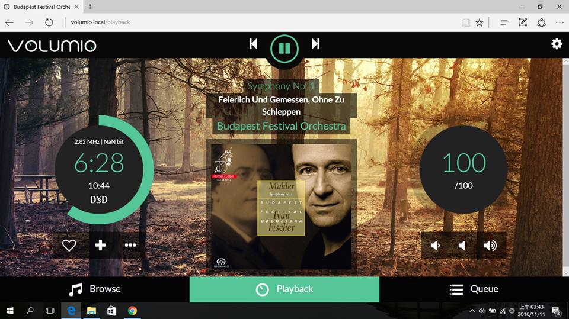The image size is (569, 319).
Task: Click plus icon to add to playlist
Action: [101, 245]
